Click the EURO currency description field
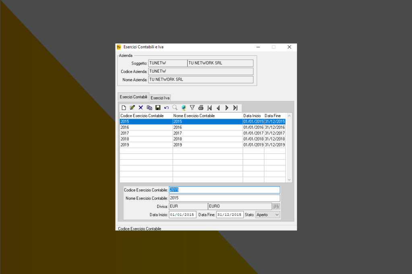412x274 pixels. [x=240, y=207]
